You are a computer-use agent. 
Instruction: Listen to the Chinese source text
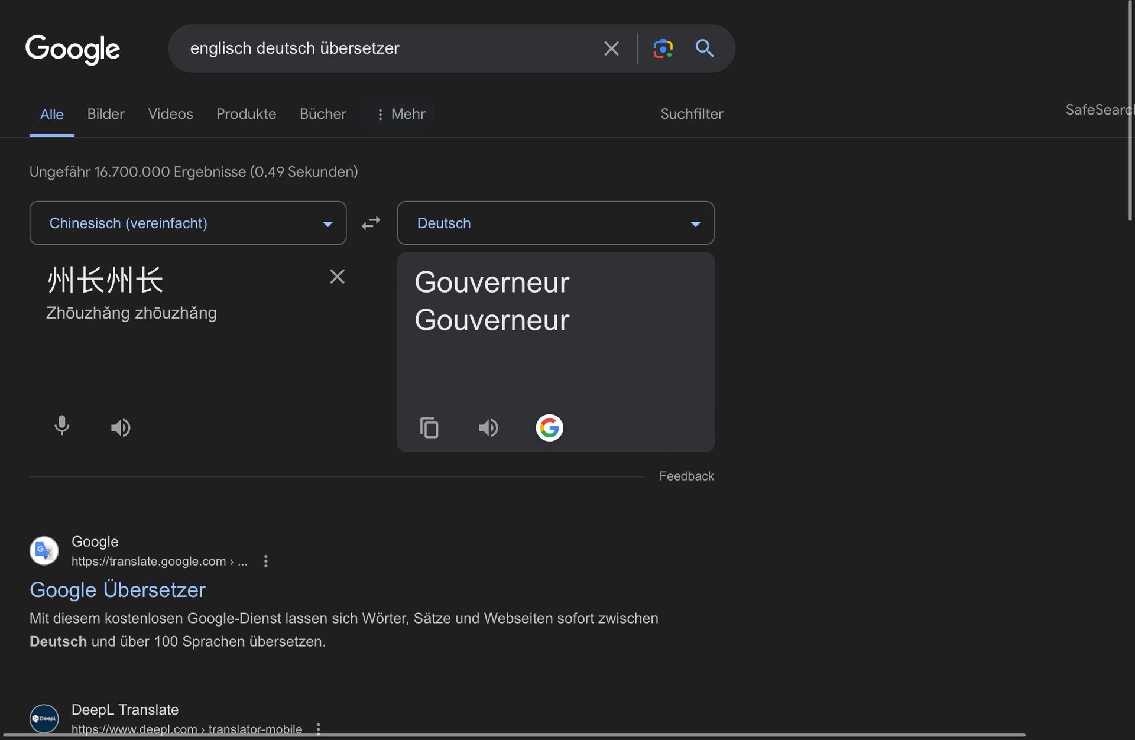point(121,427)
